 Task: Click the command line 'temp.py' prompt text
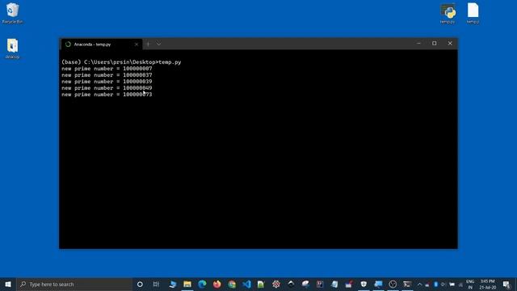170,62
